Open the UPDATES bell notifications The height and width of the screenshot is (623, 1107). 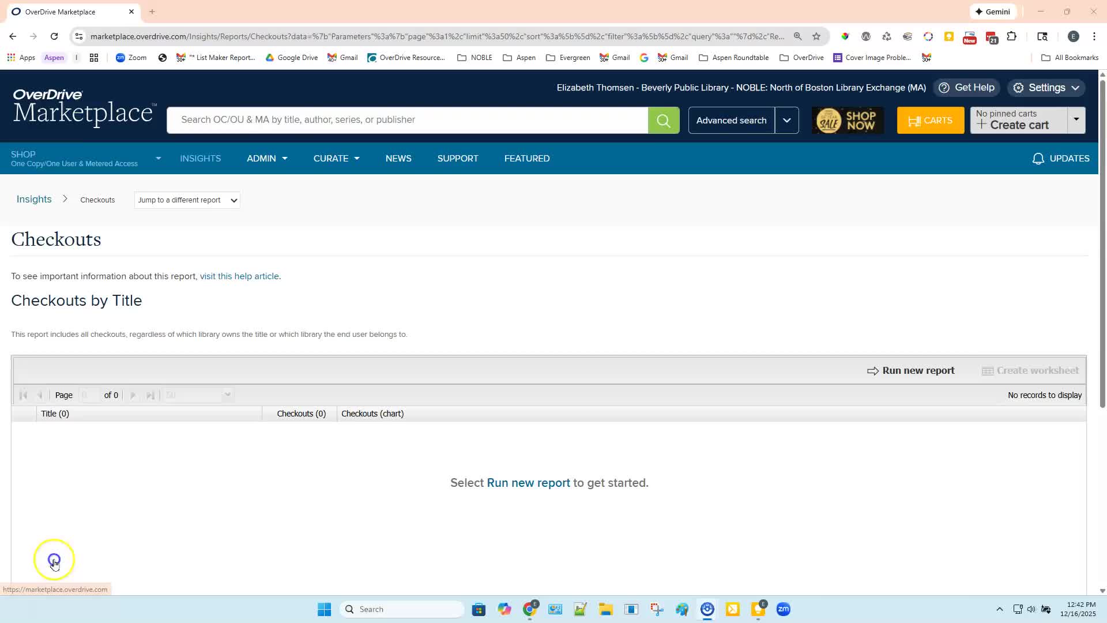(x=1060, y=159)
